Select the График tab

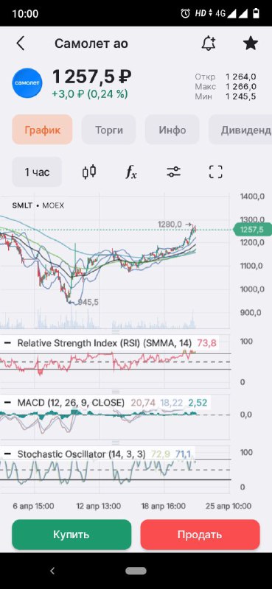(x=42, y=130)
